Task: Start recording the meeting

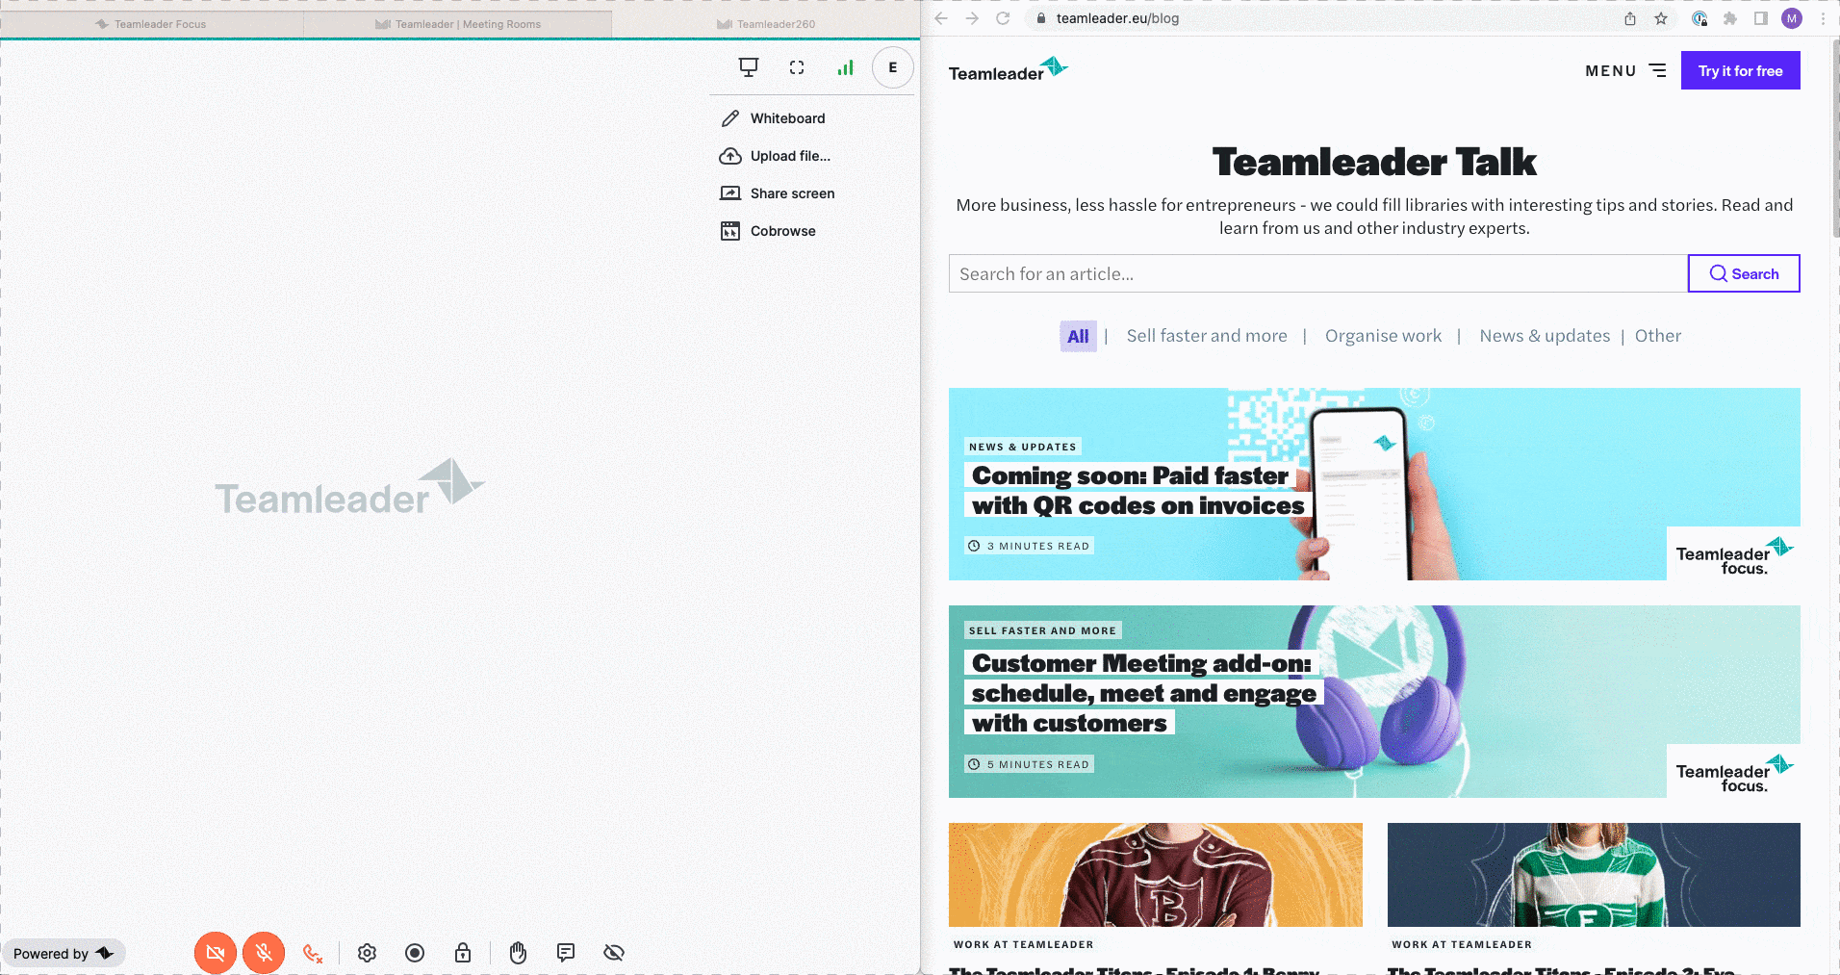Action: click(x=415, y=953)
